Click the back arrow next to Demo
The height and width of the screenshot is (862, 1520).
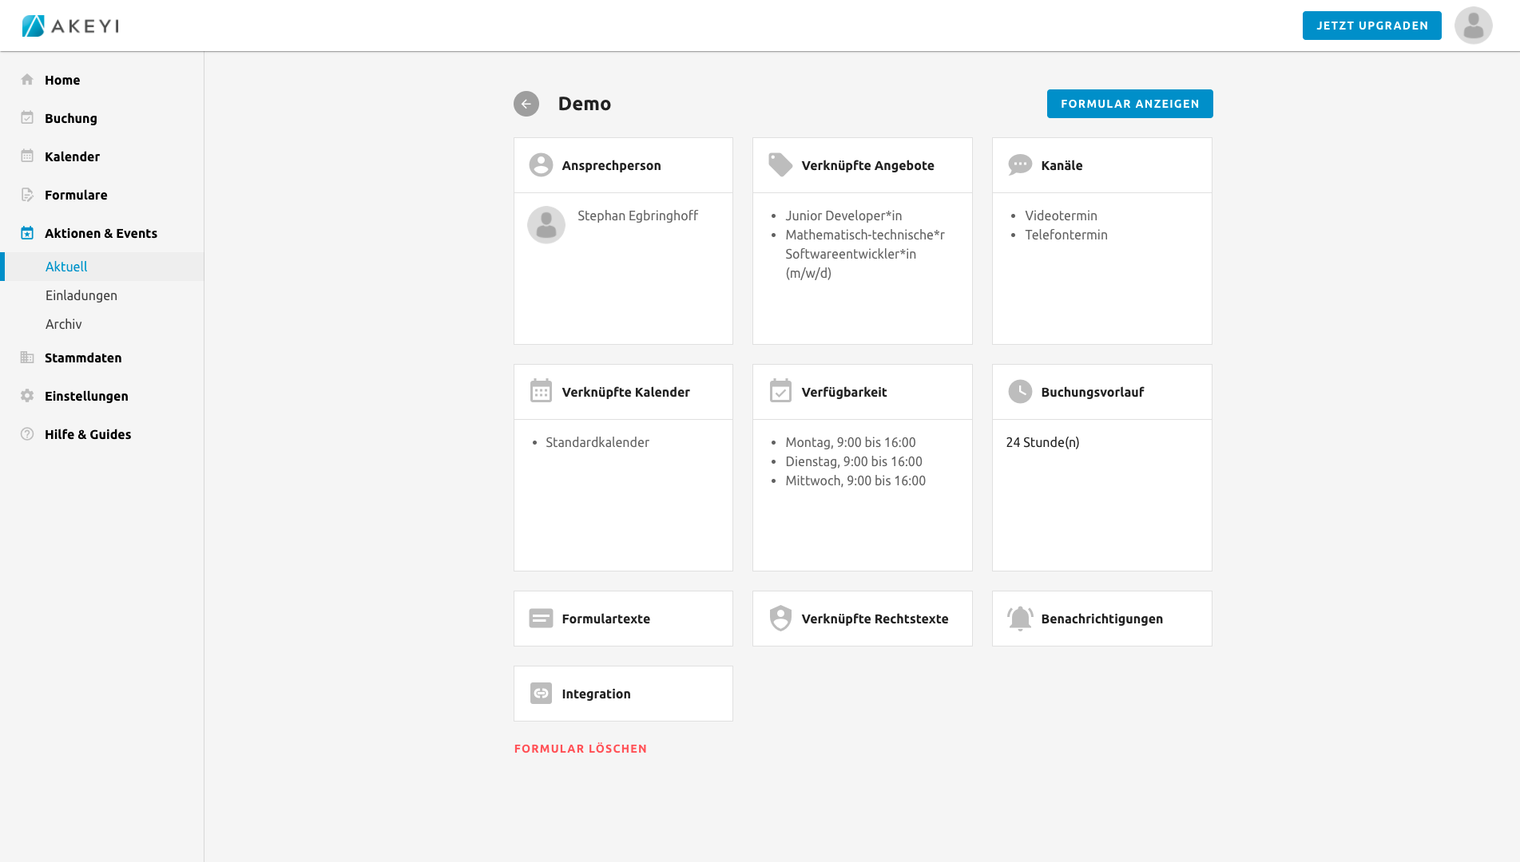tap(526, 104)
